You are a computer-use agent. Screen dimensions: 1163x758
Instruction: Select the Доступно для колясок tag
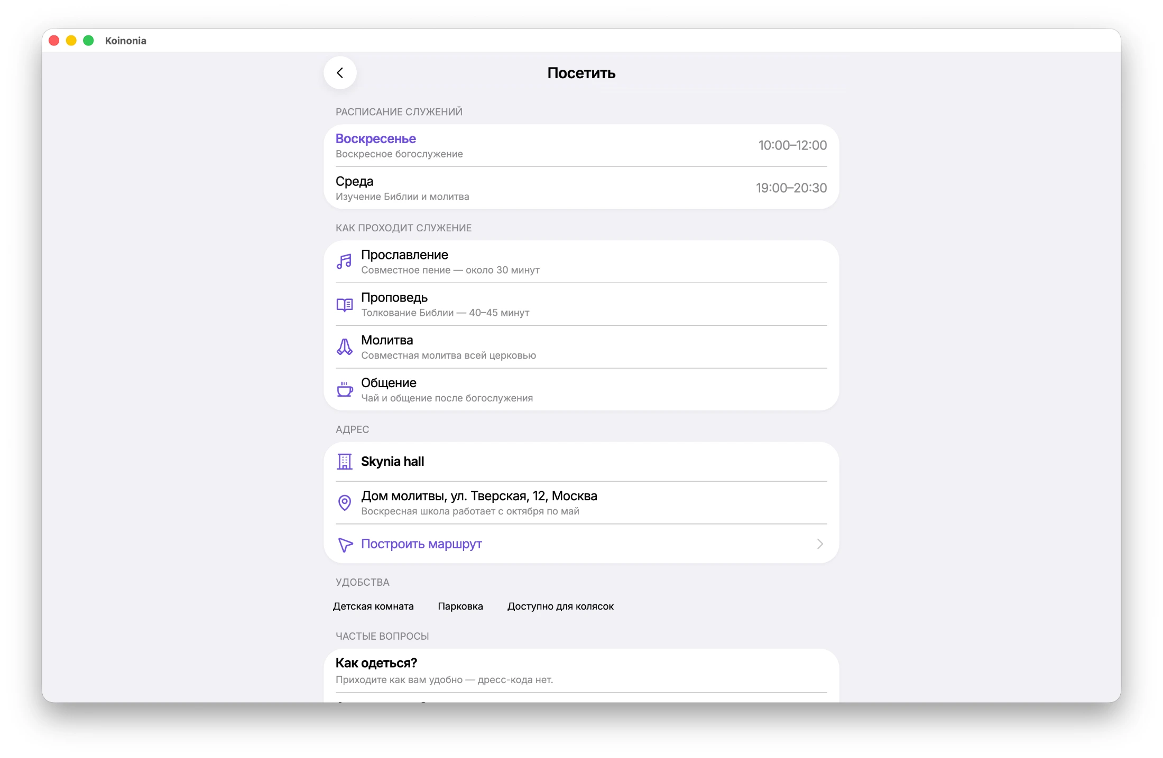[x=560, y=606]
